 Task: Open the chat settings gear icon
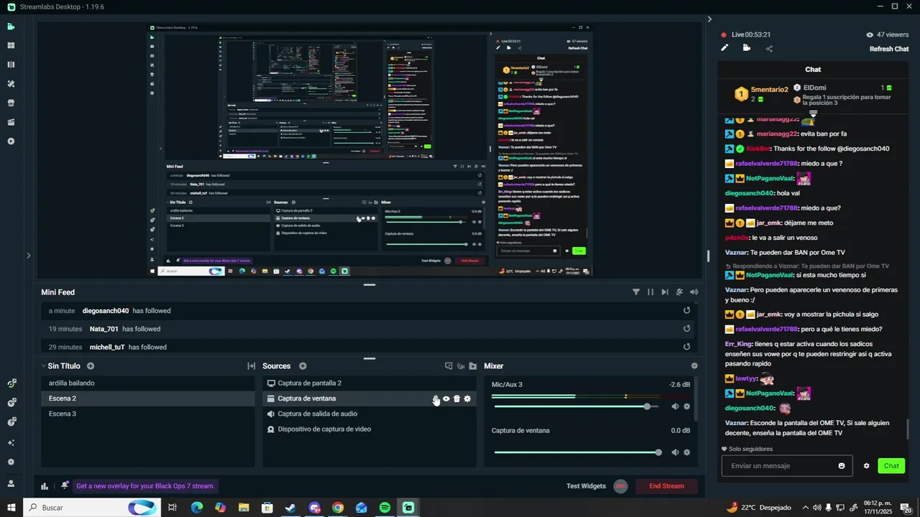866,466
